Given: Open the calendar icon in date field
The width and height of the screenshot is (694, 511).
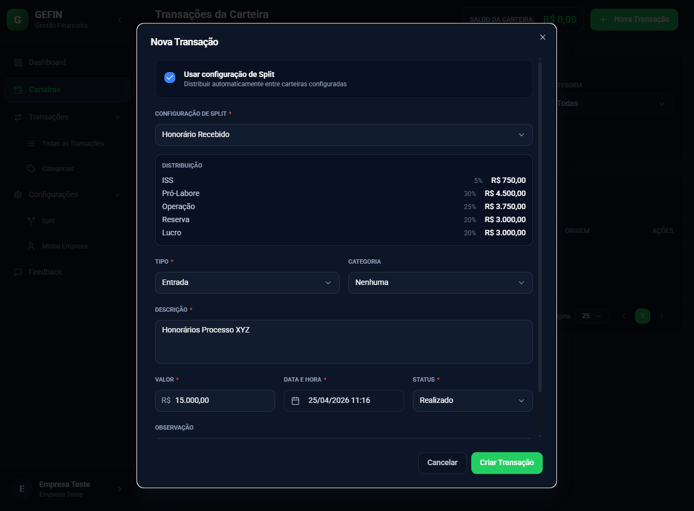Looking at the screenshot, I should coord(295,401).
